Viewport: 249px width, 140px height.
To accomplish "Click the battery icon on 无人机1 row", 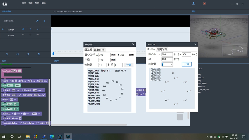I will pyautogui.click(x=38, y=35).
